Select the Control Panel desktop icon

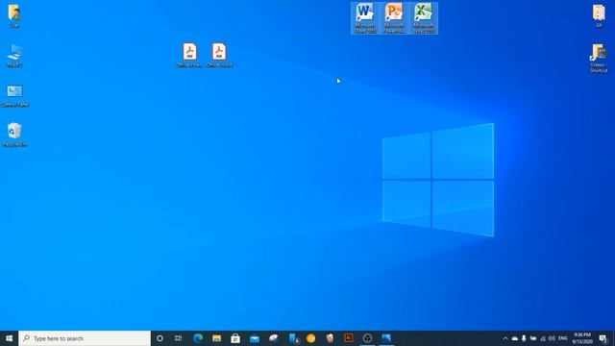click(x=15, y=96)
